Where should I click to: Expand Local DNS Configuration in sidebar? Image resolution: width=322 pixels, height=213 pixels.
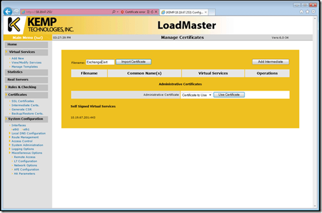29,133
